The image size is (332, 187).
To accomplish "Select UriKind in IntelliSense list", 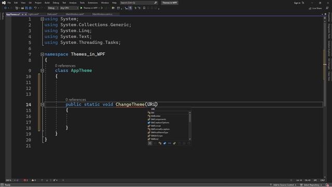I will [x=168, y=139].
